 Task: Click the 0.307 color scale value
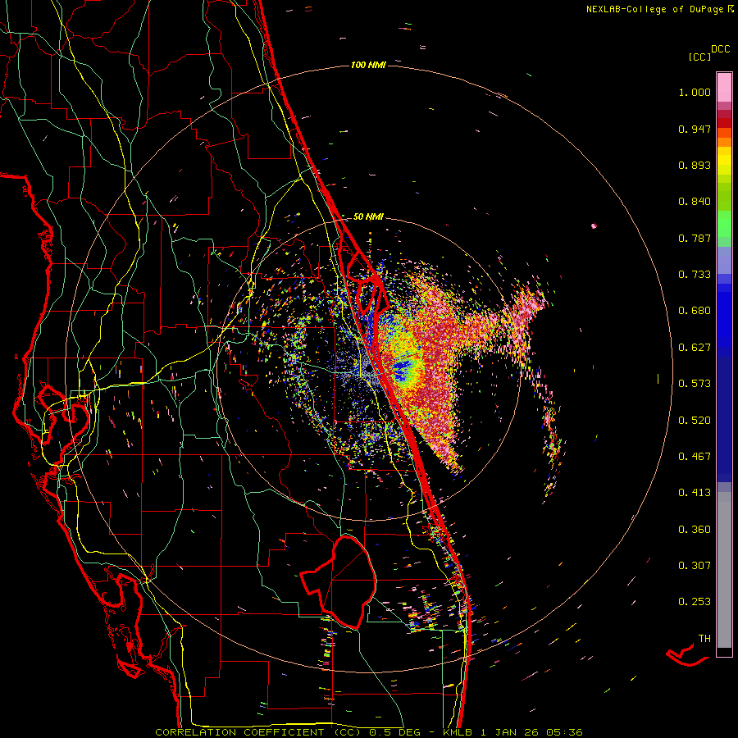coord(695,566)
